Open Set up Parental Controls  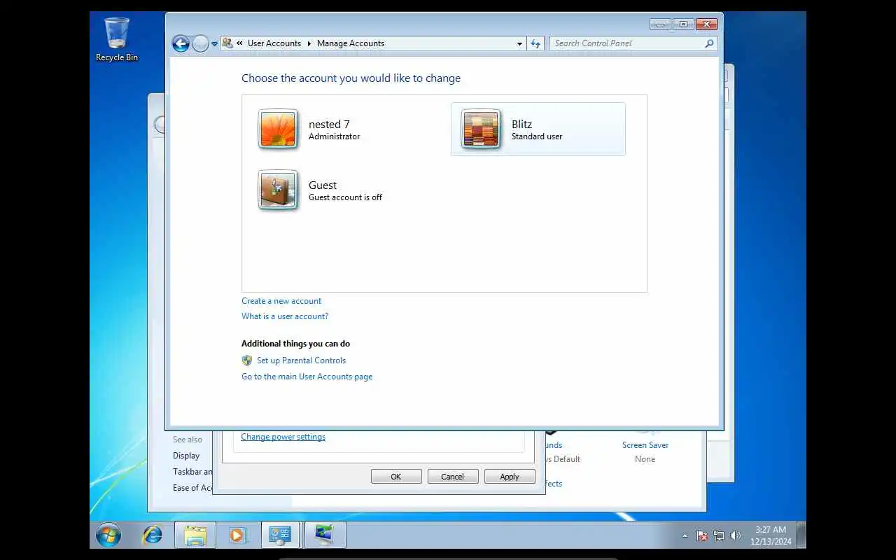301,360
